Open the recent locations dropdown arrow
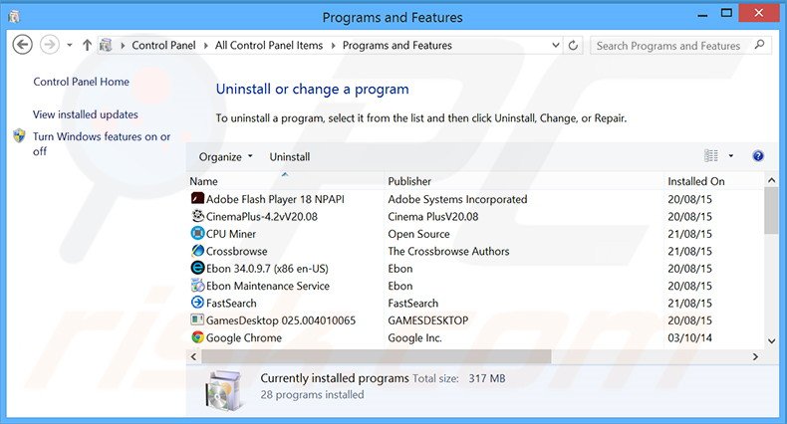This screenshot has width=787, height=424. (70, 46)
